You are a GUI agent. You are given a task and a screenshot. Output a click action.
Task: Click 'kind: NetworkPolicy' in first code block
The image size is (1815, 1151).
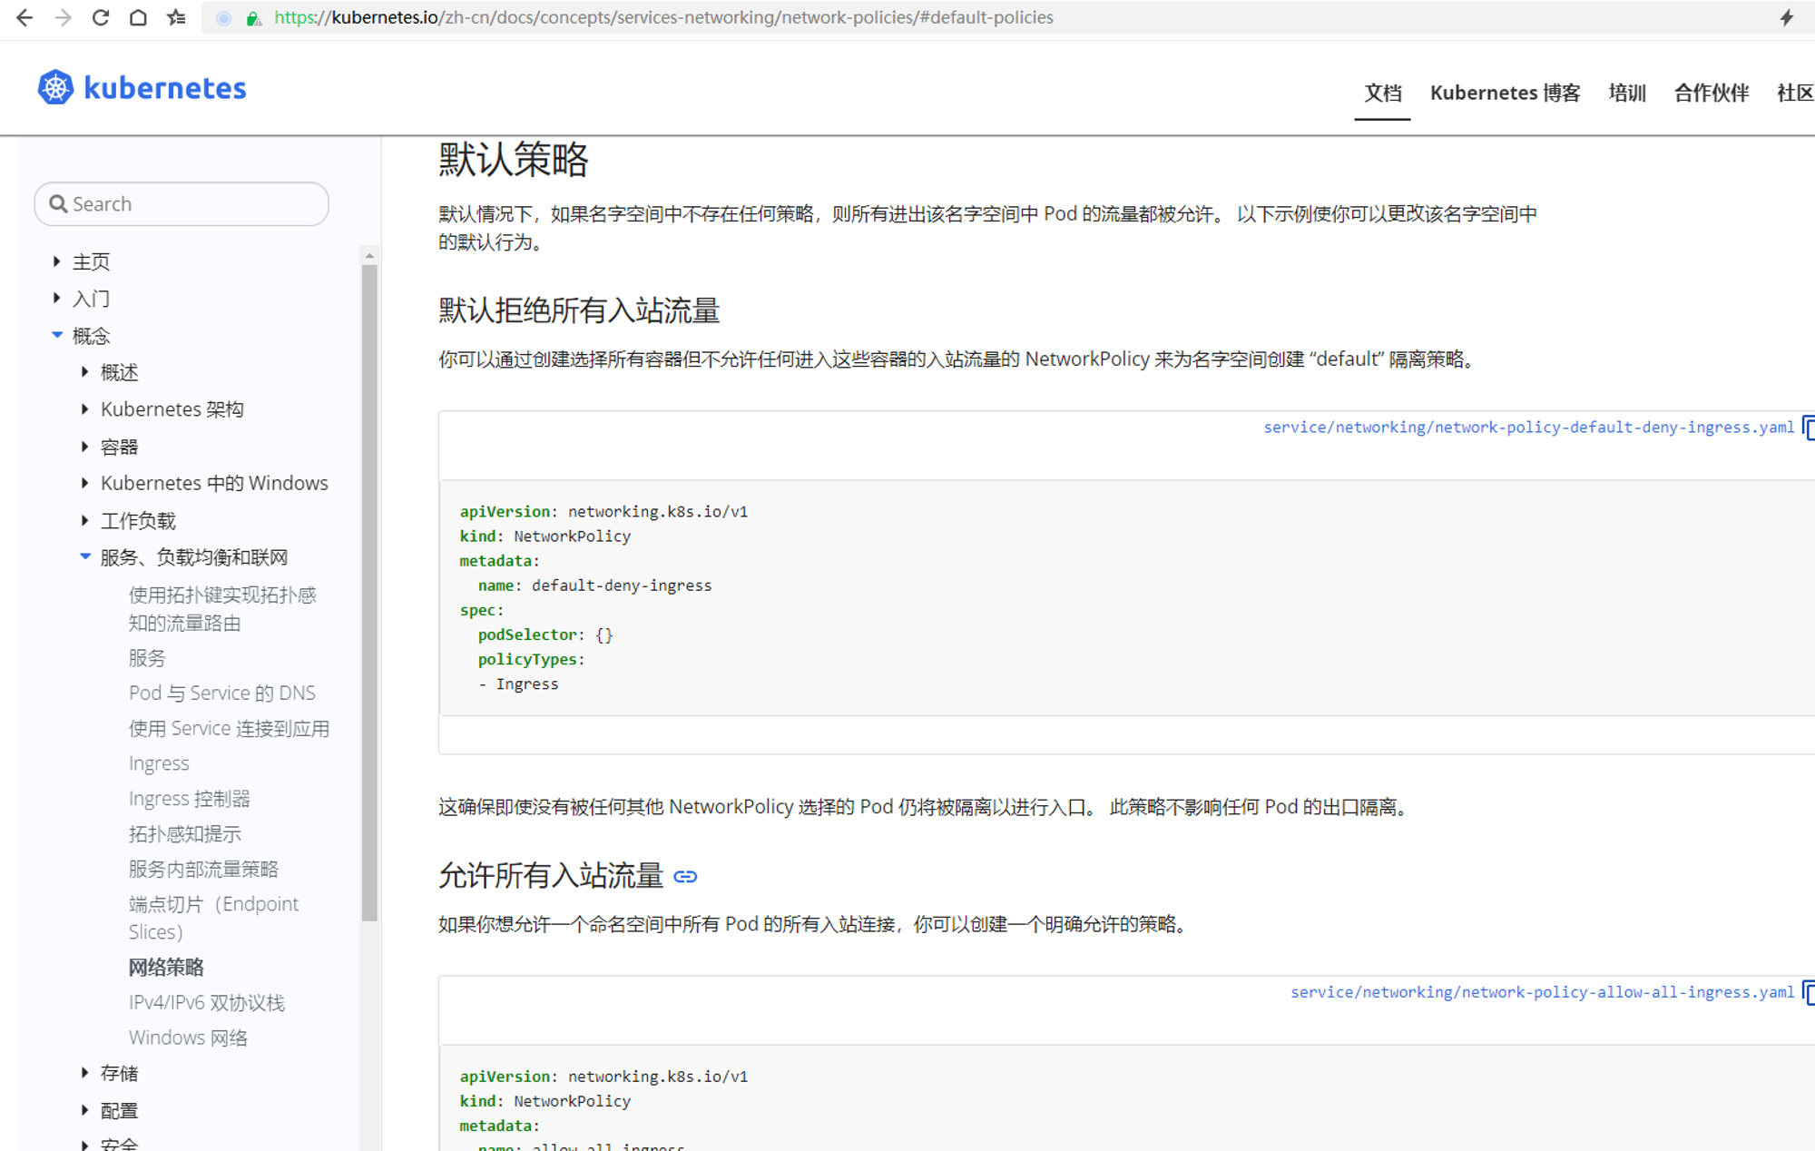pos(544,536)
